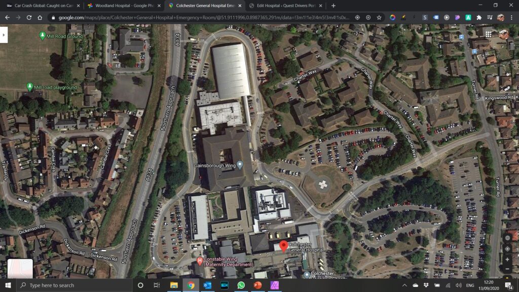Zoom in the map with plus button

click(507, 259)
